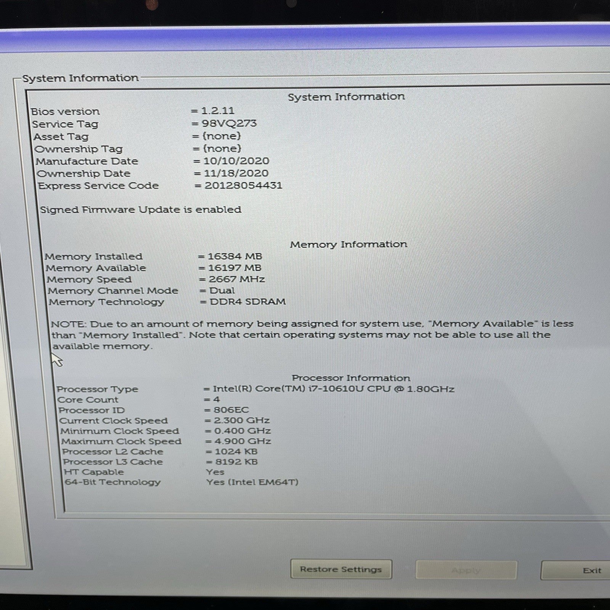Screen dimensions: 610x610
Task: Click the Asset Tag label
Action: click(x=61, y=136)
